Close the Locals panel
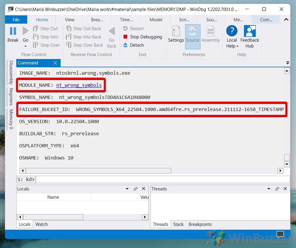This screenshot has width=296, height=248. pyautogui.click(x=143, y=189)
